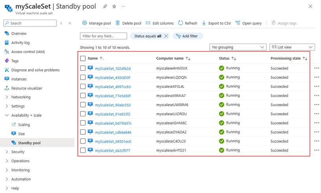Open row menu for myScaleSet_4997ccb5
Screen dimensions: 321x193
pyautogui.click(x=317, y=86)
